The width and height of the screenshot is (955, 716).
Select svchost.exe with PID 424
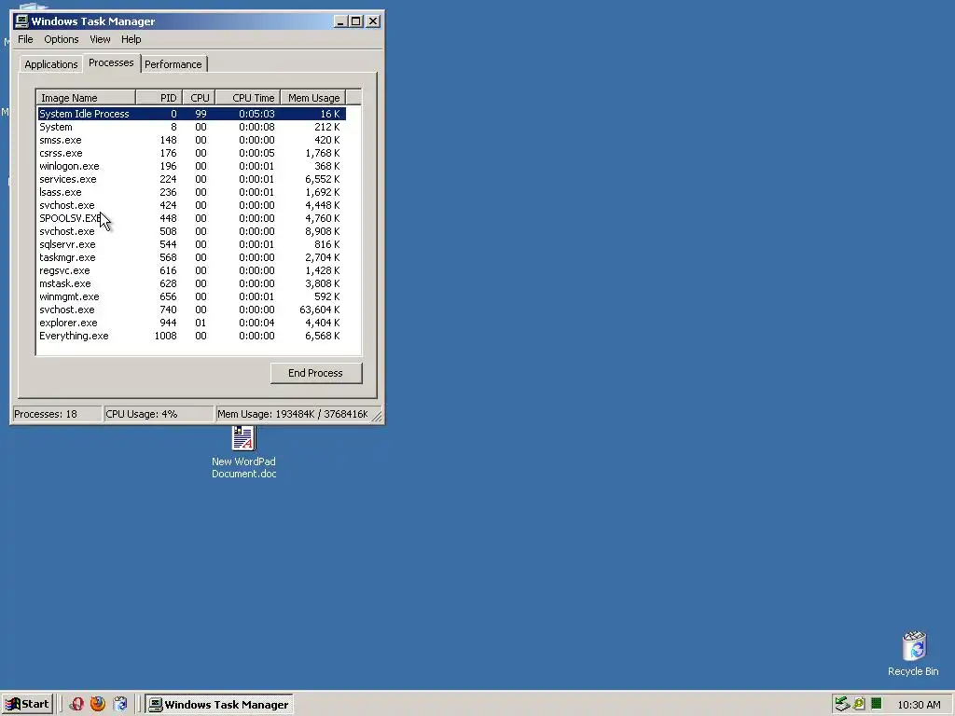coord(191,205)
